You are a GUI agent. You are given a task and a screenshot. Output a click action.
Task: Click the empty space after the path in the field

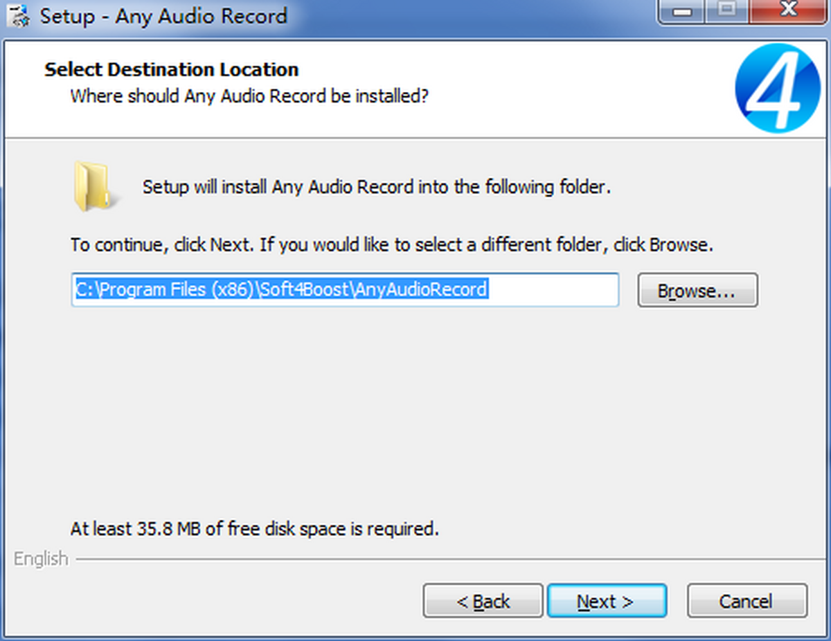click(x=554, y=290)
